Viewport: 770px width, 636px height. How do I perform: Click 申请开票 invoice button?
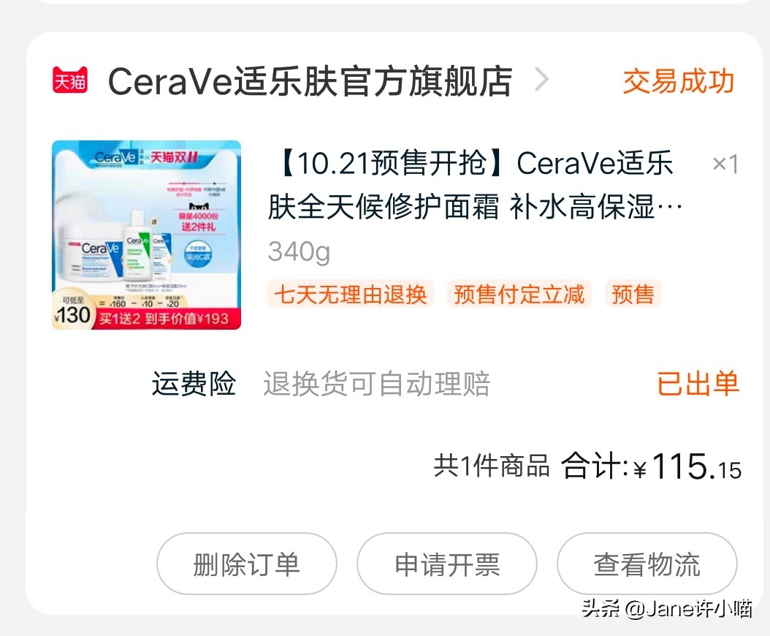pos(447,564)
